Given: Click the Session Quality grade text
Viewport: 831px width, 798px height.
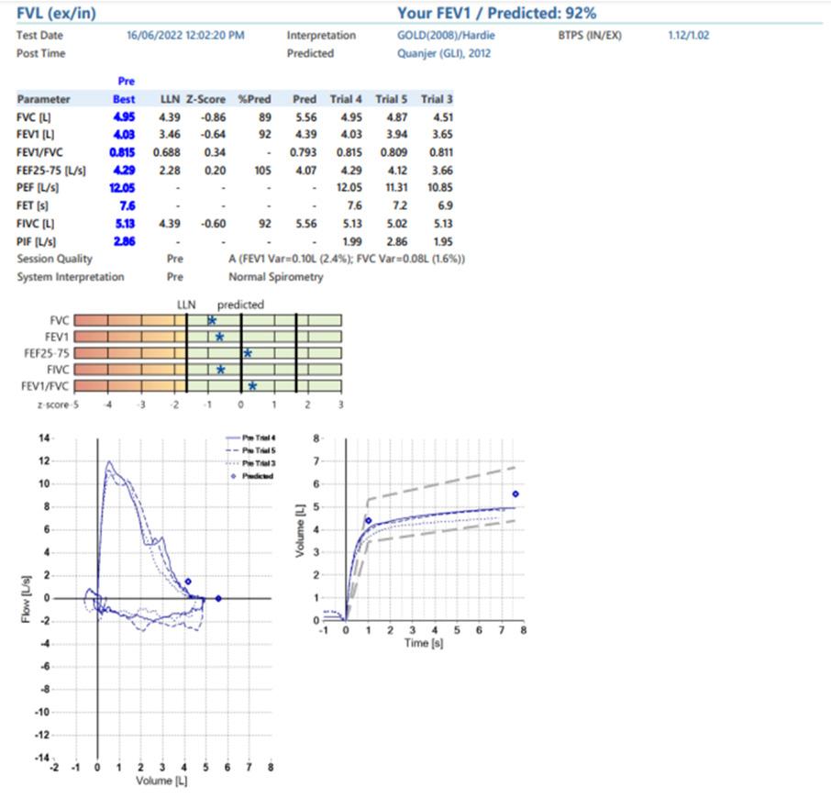Looking at the screenshot, I should 347,259.
